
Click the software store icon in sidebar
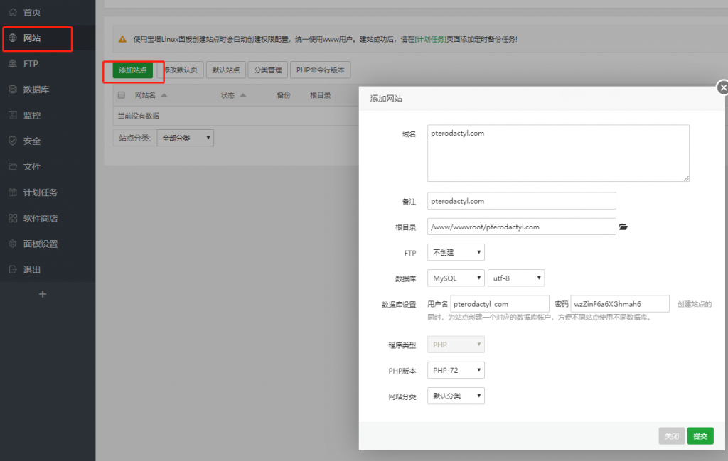(x=12, y=218)
